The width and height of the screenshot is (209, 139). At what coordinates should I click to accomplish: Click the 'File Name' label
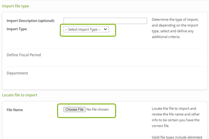pos(15,110)
